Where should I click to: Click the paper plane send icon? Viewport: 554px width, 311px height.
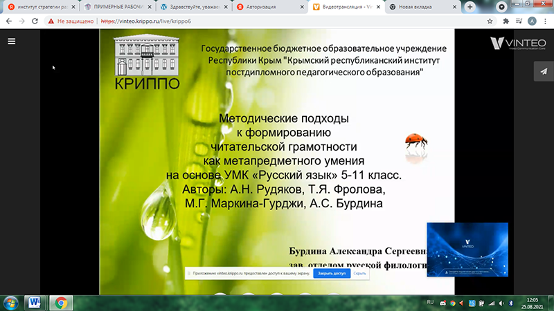pyautogui.click(x=544, y=72)
